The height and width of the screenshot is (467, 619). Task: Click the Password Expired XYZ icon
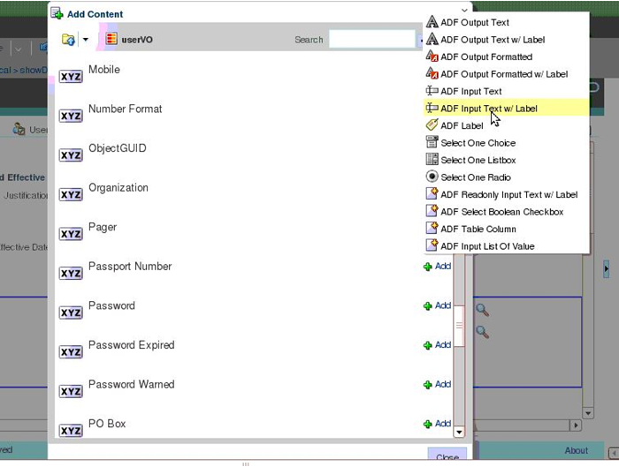(71, 352)
